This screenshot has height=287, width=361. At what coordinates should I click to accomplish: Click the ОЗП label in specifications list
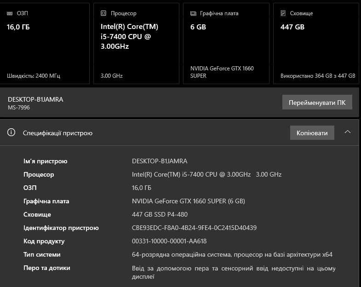coord(30,188)
